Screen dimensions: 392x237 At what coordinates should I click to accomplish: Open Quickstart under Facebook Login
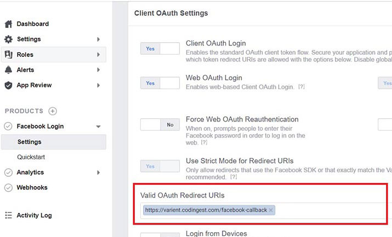[31, 157]
